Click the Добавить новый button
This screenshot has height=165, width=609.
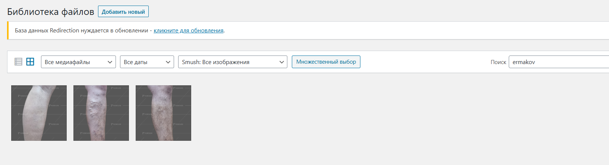pyautogui.click(x=123, y=12)
